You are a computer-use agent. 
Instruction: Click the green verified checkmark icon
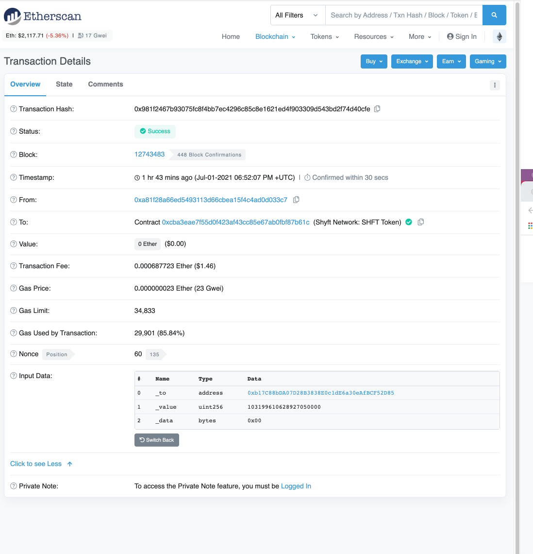coord(409,222)
